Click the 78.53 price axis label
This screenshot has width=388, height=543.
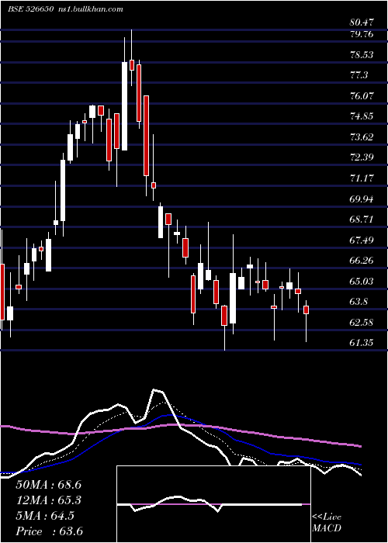362,55
